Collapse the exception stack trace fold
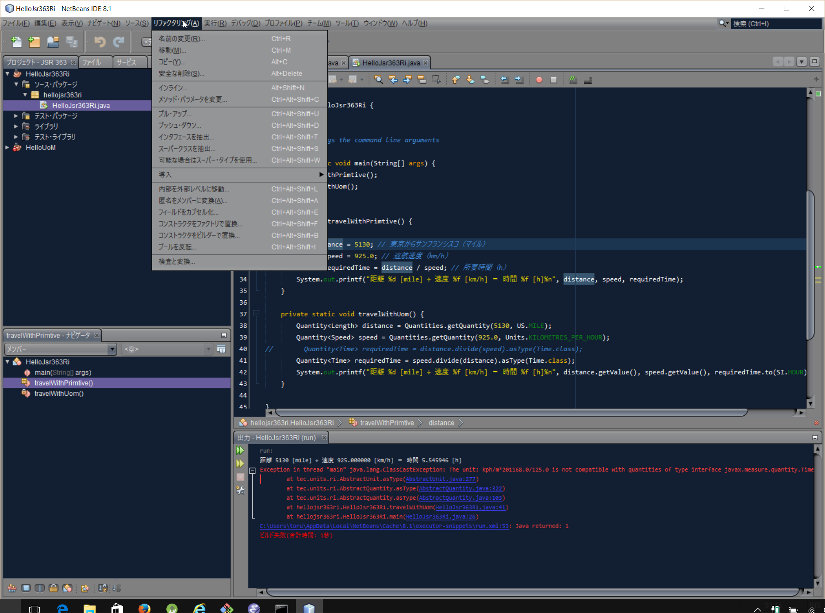The width and height of the screenshot is (825, 613). click(252, 471)
